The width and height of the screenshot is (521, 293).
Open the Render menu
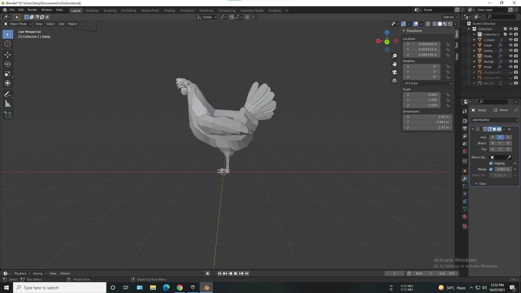[32, 10]
